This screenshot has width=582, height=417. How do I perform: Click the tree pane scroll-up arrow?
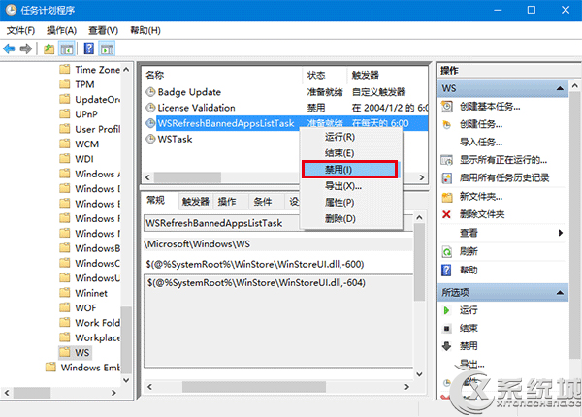(x=126, y=70)
